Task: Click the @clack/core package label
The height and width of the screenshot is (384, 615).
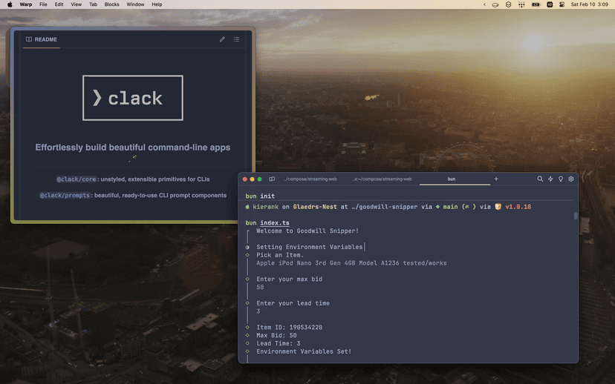Action: [x=77, y=179]
